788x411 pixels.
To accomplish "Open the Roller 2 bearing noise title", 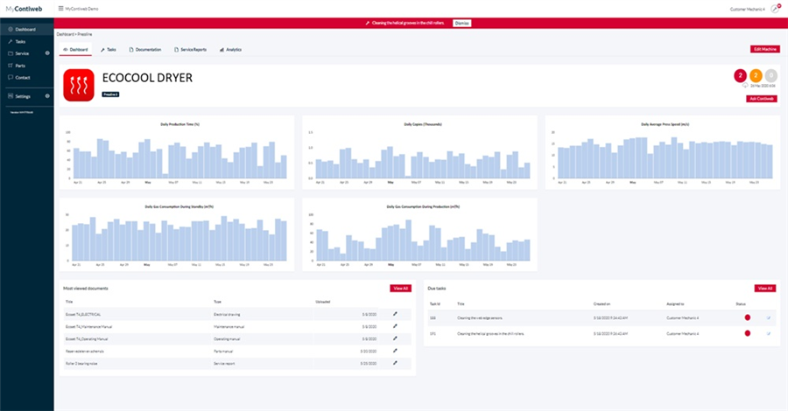I will (81, 363).
